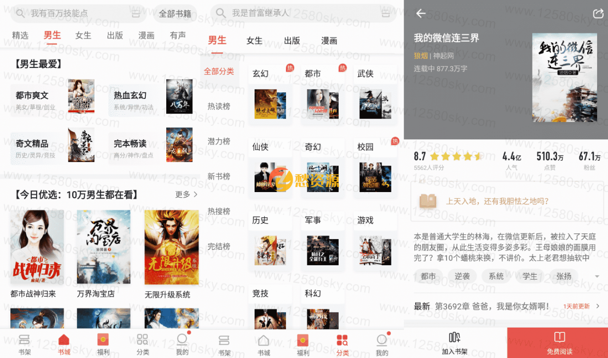Tap the magnifier icon beside 我是首富继承人
Image resolution: width=608 pixels, height=358 pixels.
221,13
